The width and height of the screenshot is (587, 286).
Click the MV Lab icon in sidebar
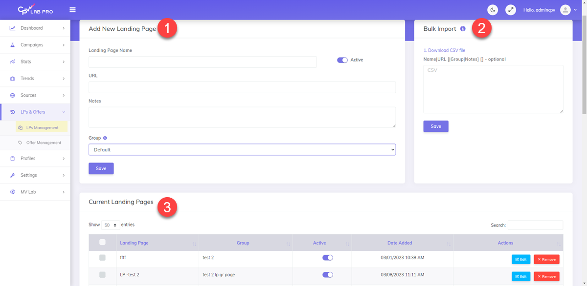(x=13, y=191)
